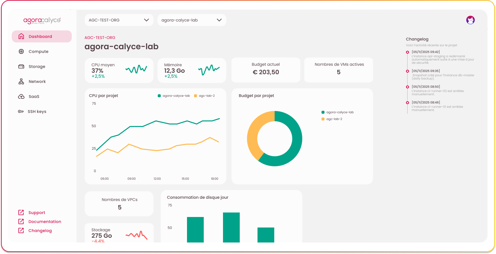Click the SaaS cloud upload icon
The height and width of the screenshot is (254, 496).
(21, 96)
